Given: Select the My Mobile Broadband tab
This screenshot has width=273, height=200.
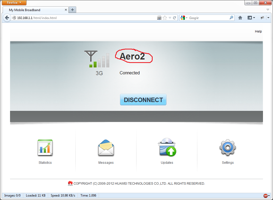Looking at the screenshot, I should tap(36, 10).
